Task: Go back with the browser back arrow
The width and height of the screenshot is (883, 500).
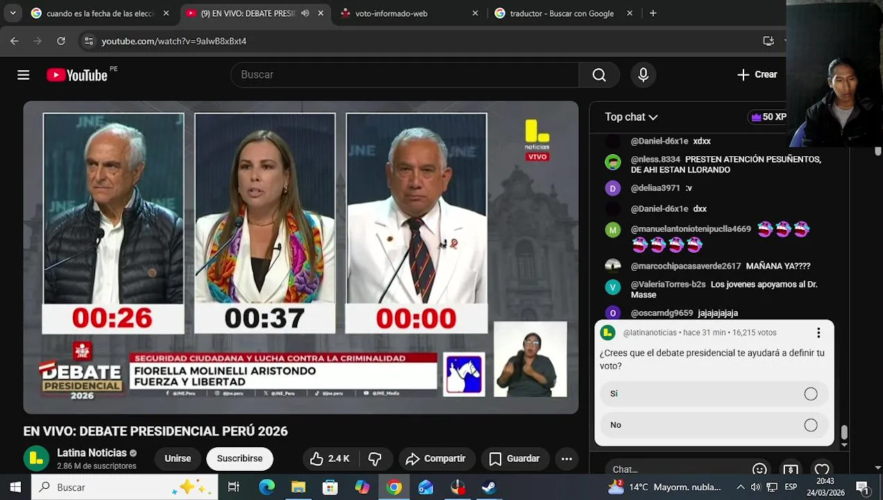Action: tap(15, 41)
